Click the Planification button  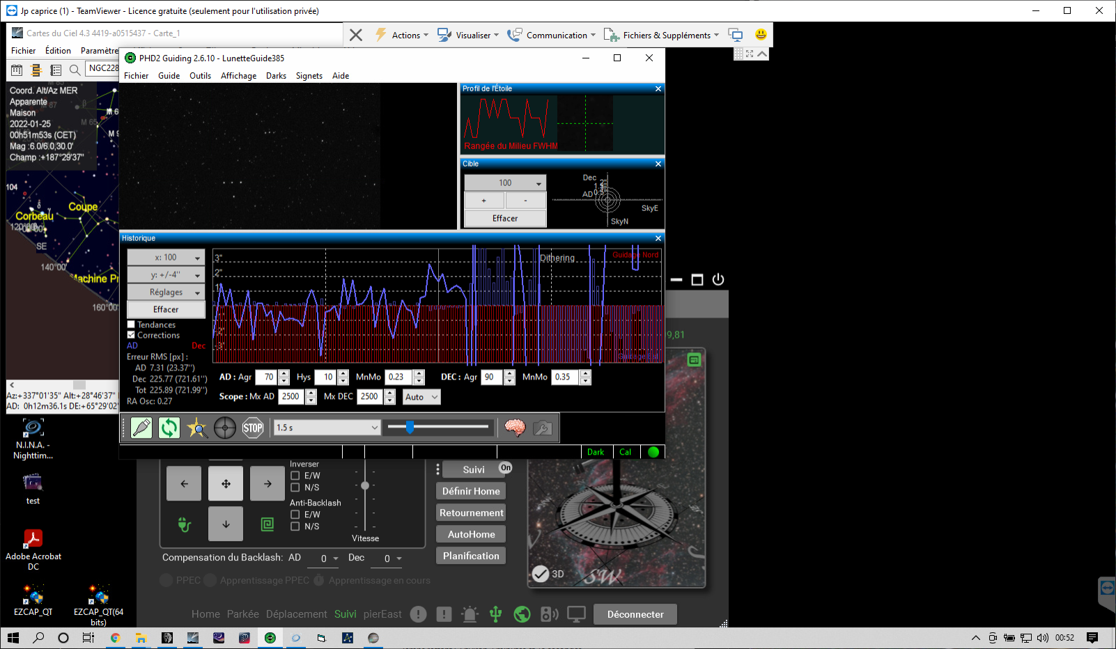pyautogui.click(x=471, y=556)
